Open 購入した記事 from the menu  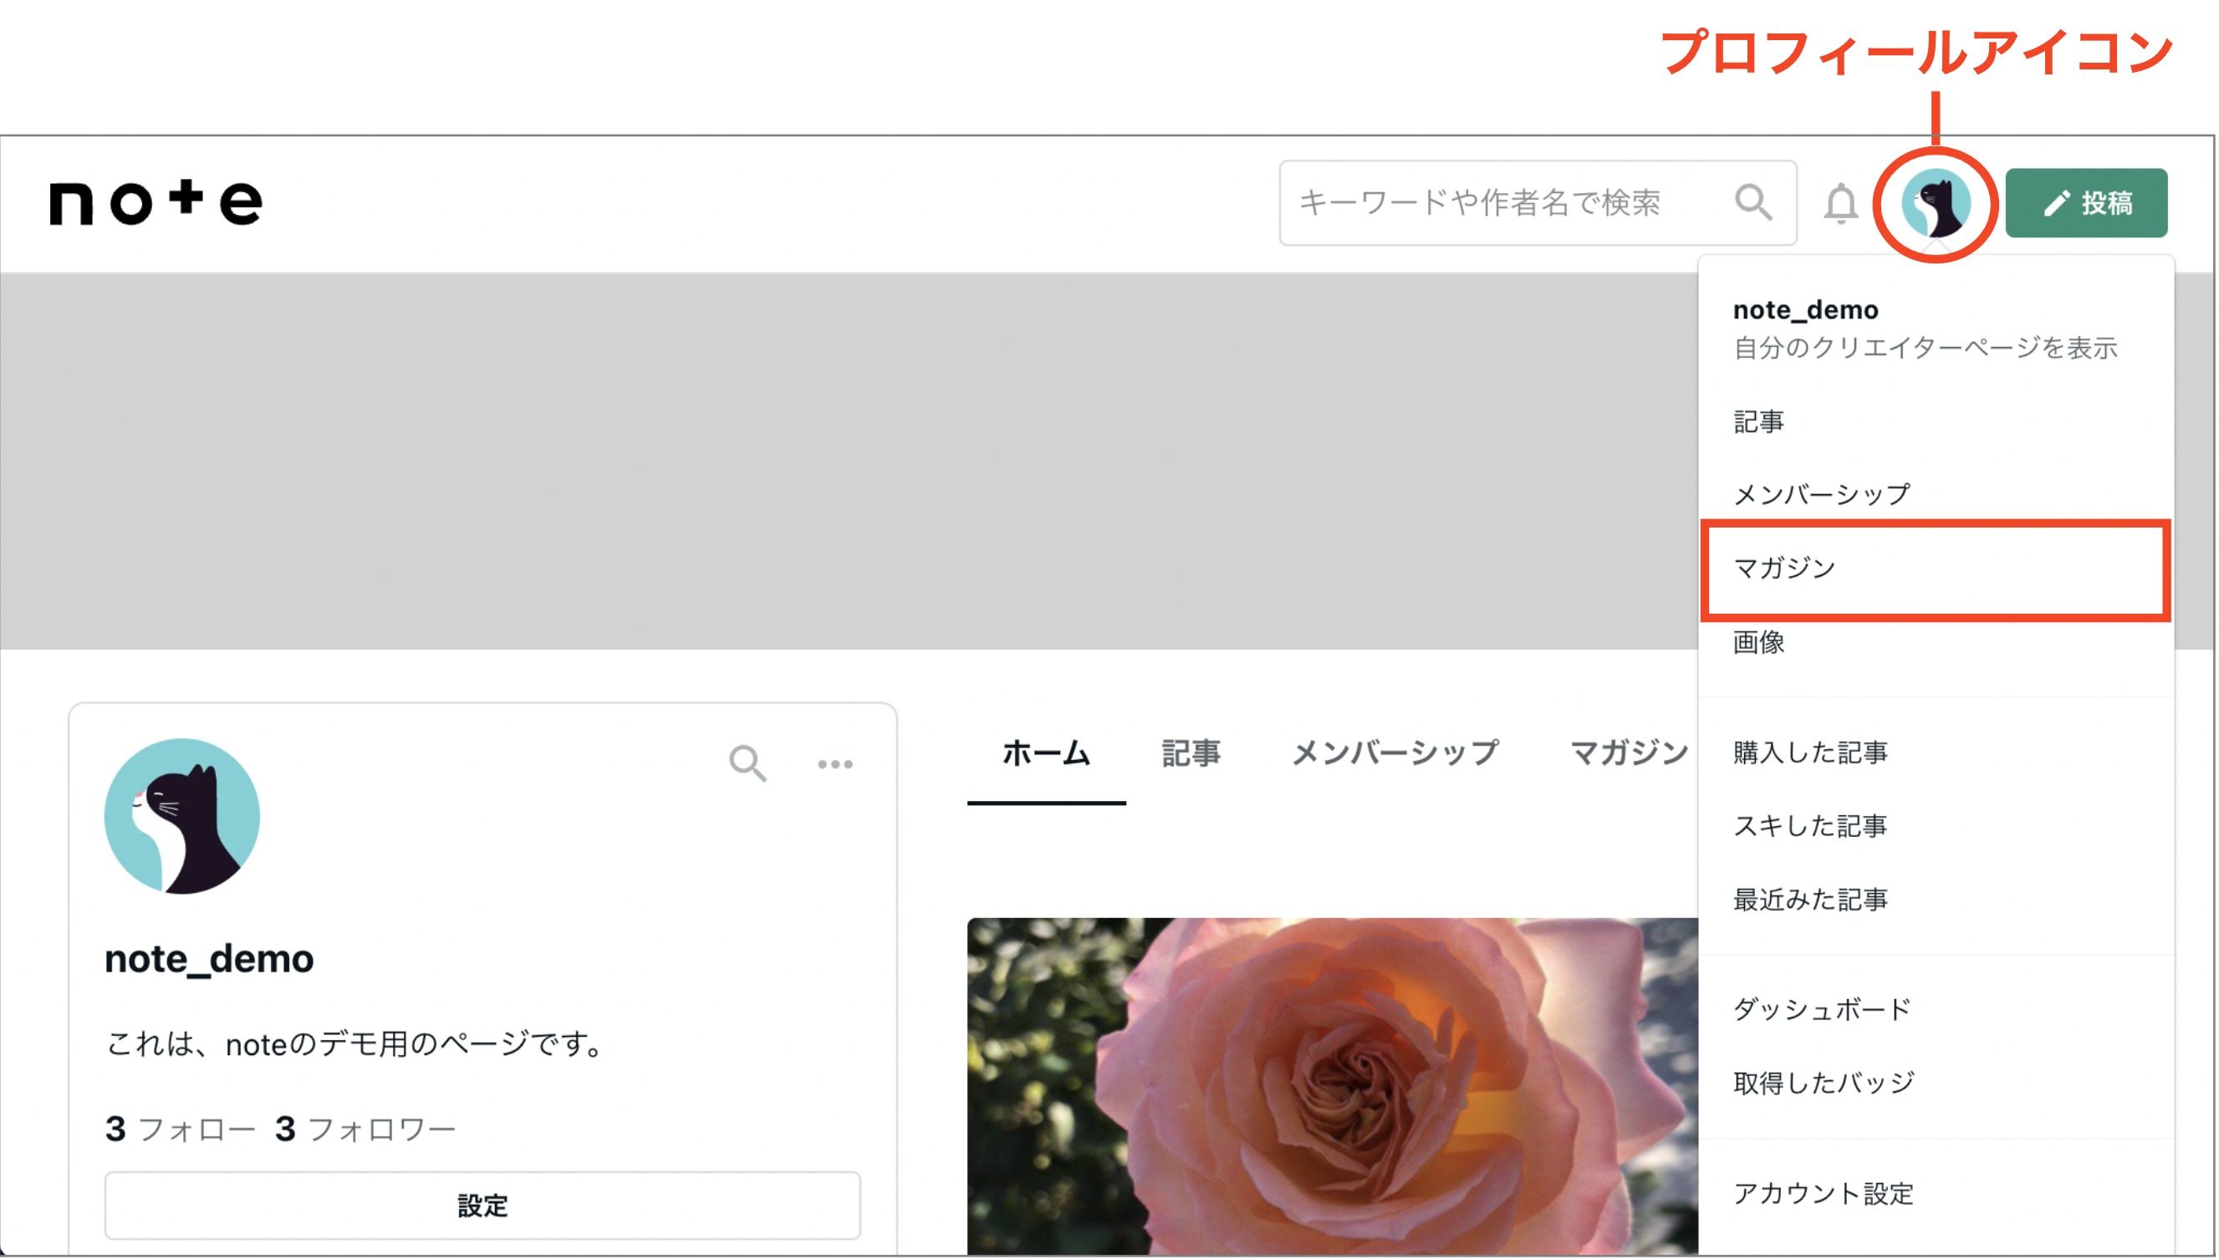click(x=1813, y=754)
